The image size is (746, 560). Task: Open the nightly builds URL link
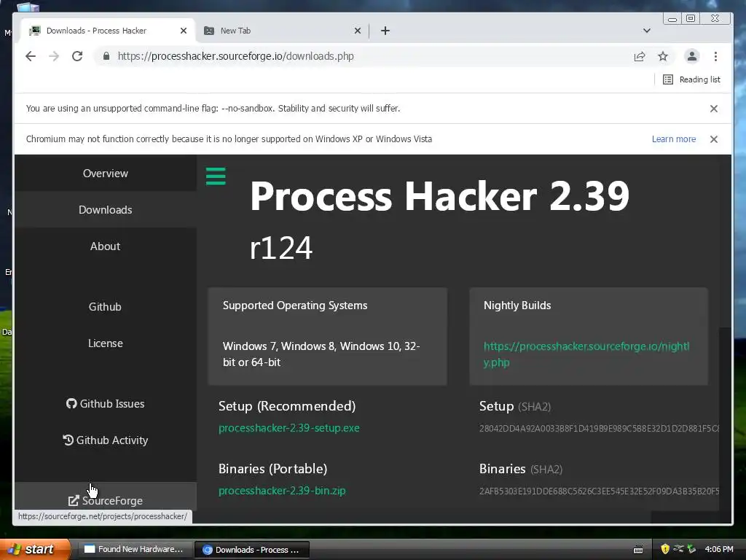tap(586, 354)
